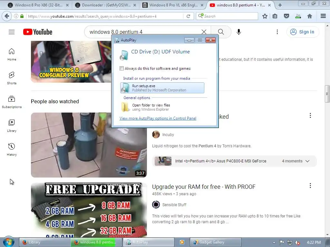The width and height of the screenshot is (330, 247).
Task: Open Incuby channel name
Action: pos(168,135)
